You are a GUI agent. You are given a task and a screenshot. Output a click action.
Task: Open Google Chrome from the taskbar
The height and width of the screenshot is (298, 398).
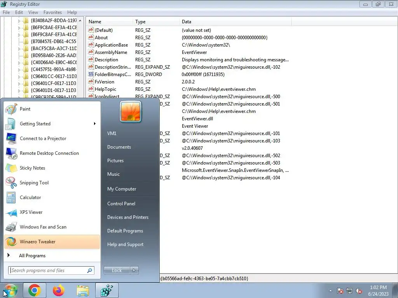click(35, 290)
